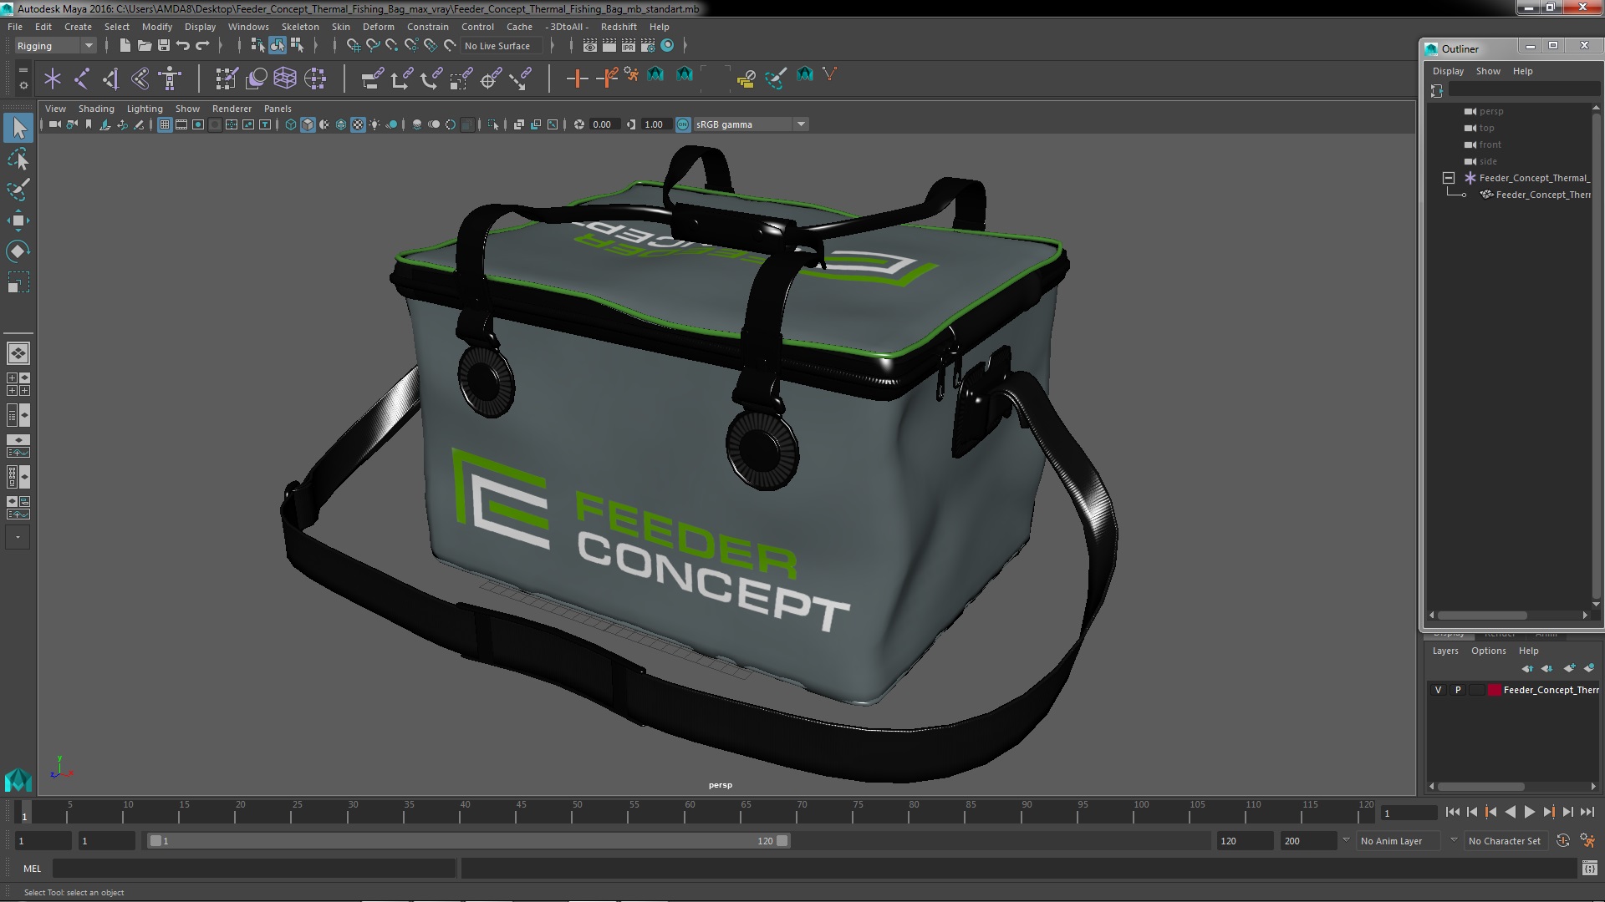This screenshot has height=902, width=1605.
Task: Choose the Paint selection tool
Action: click(x=18, y=190)
